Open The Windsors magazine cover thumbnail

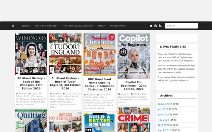(31, 54)
